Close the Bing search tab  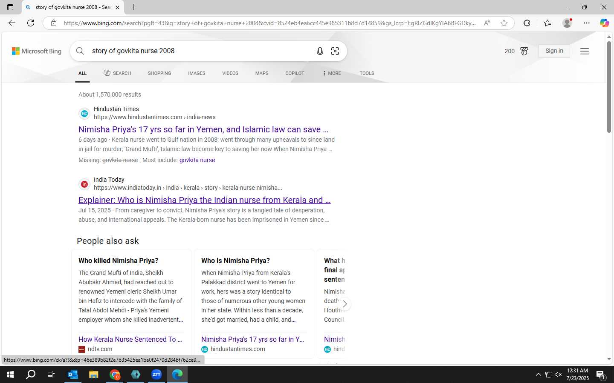(x=117, y=7)
